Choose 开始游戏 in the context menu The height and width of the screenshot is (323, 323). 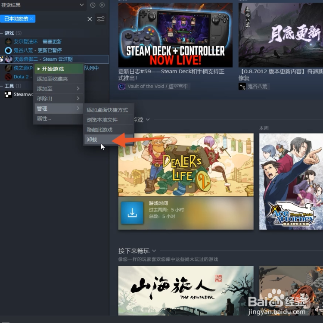[59, 69]
